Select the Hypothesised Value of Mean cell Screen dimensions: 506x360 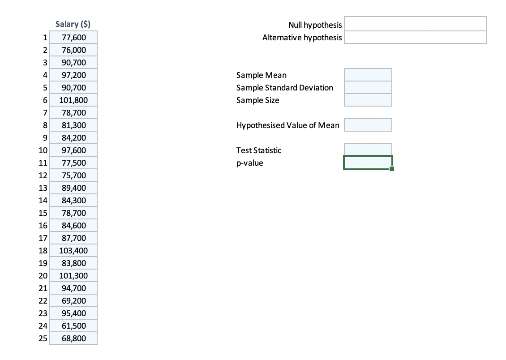[x=368, y=125]
